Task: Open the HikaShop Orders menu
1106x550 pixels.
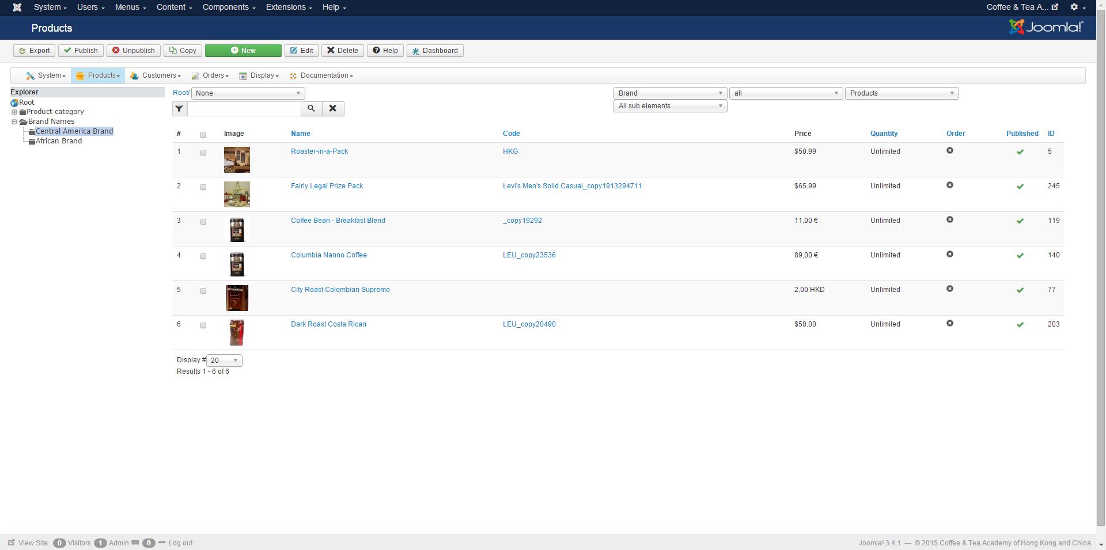Action: click(x=210, y=75)
